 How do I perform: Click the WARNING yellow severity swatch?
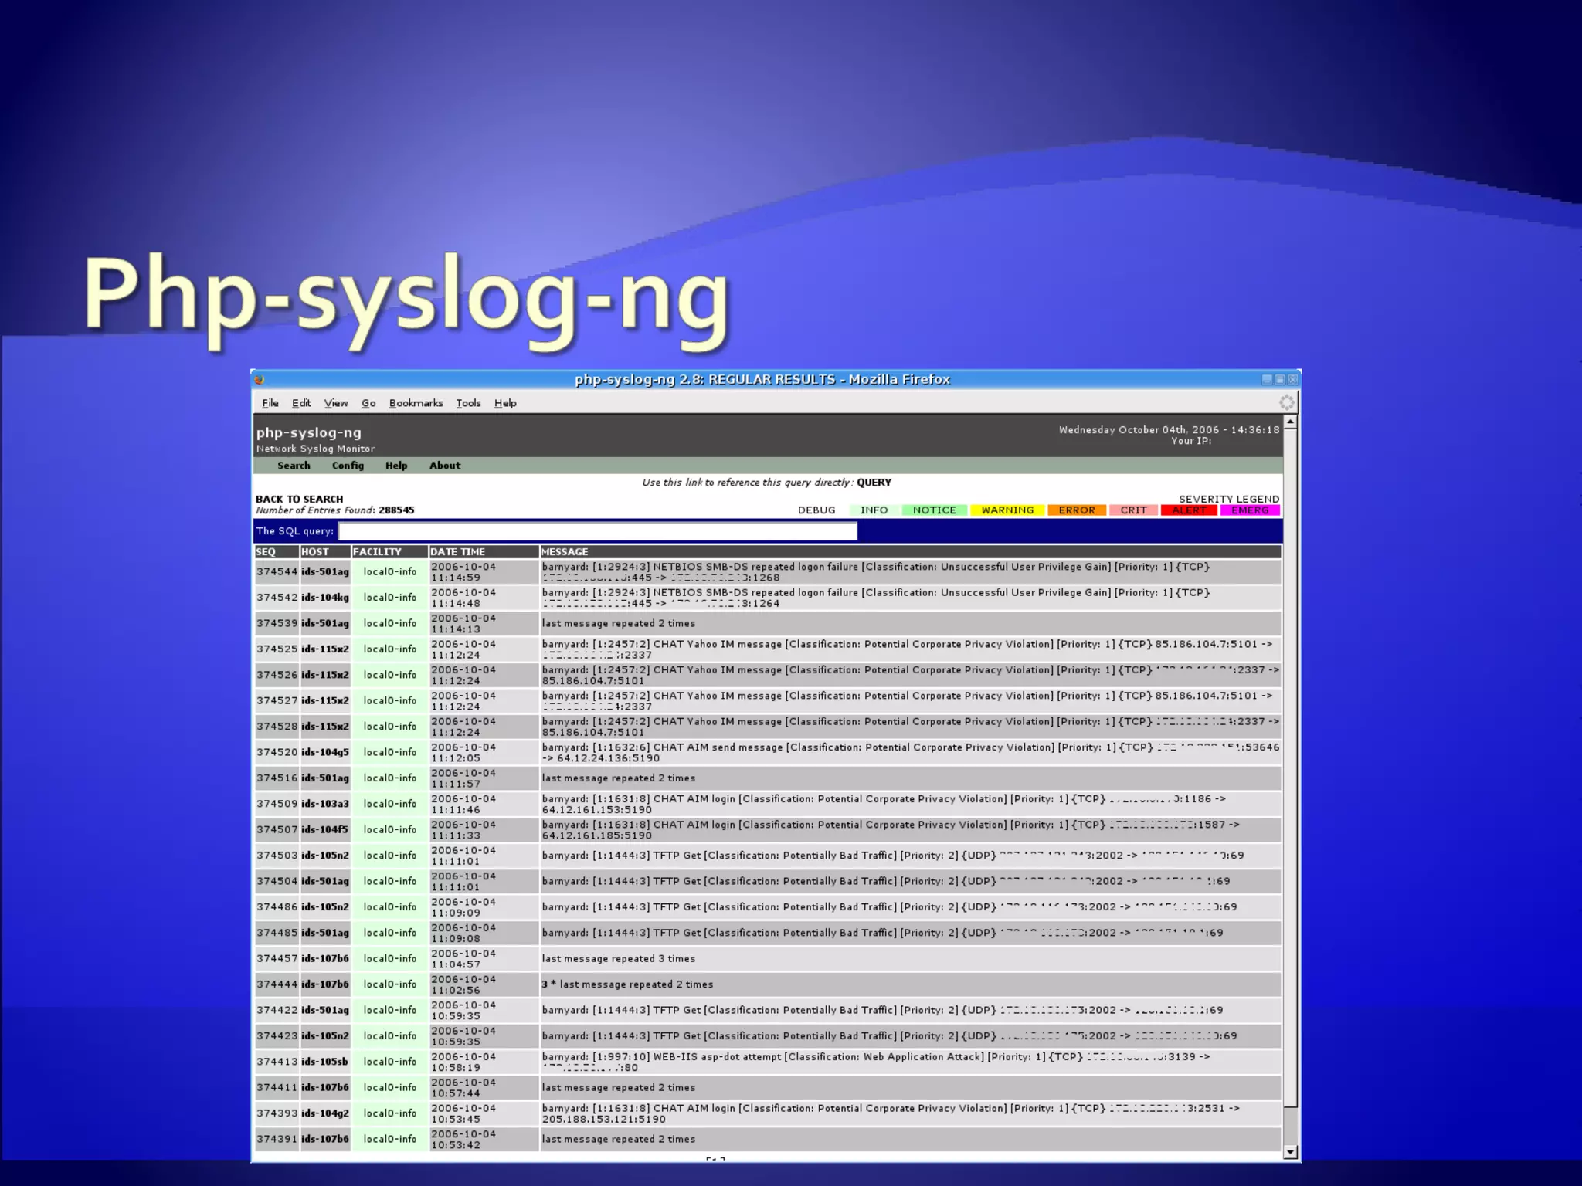1007,510
